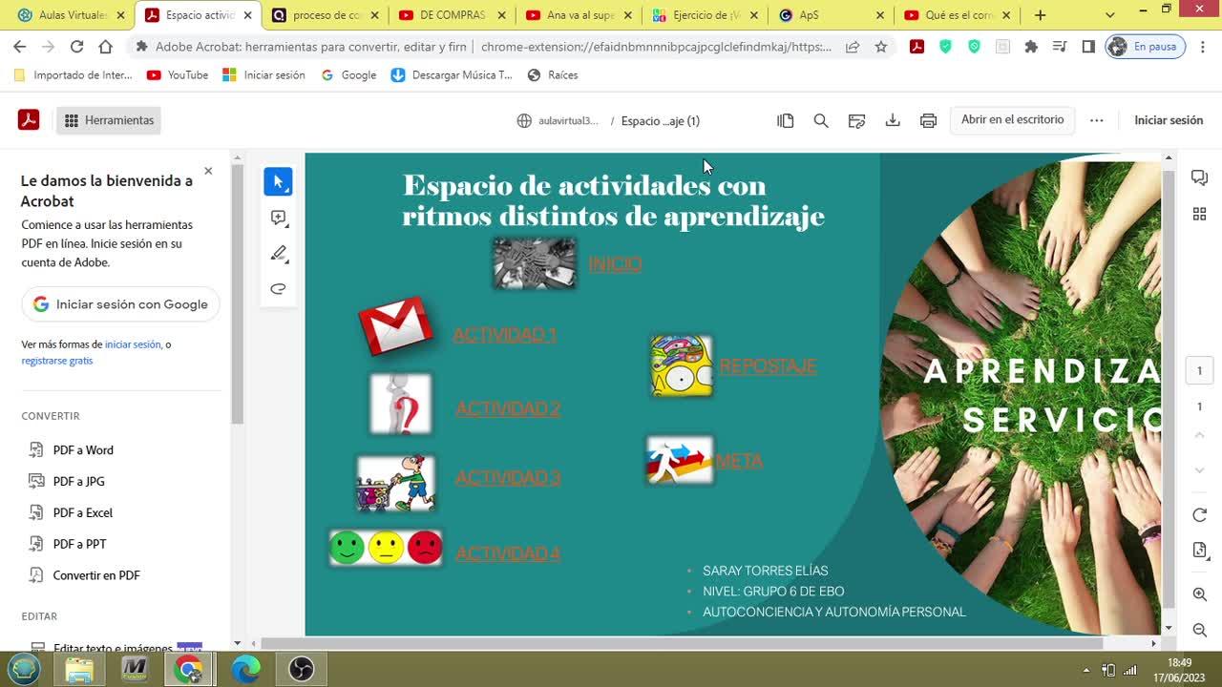Show page thumbnails grid panel
The width and height of the screenshot is (1222, 687).
pyautogui.click(x=1200, y=214)
